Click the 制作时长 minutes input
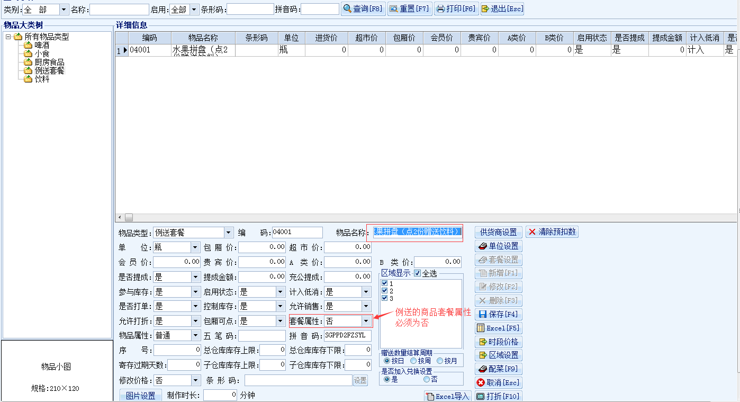The width and height of the screenshot is (740, 402). tap(220, 395)
